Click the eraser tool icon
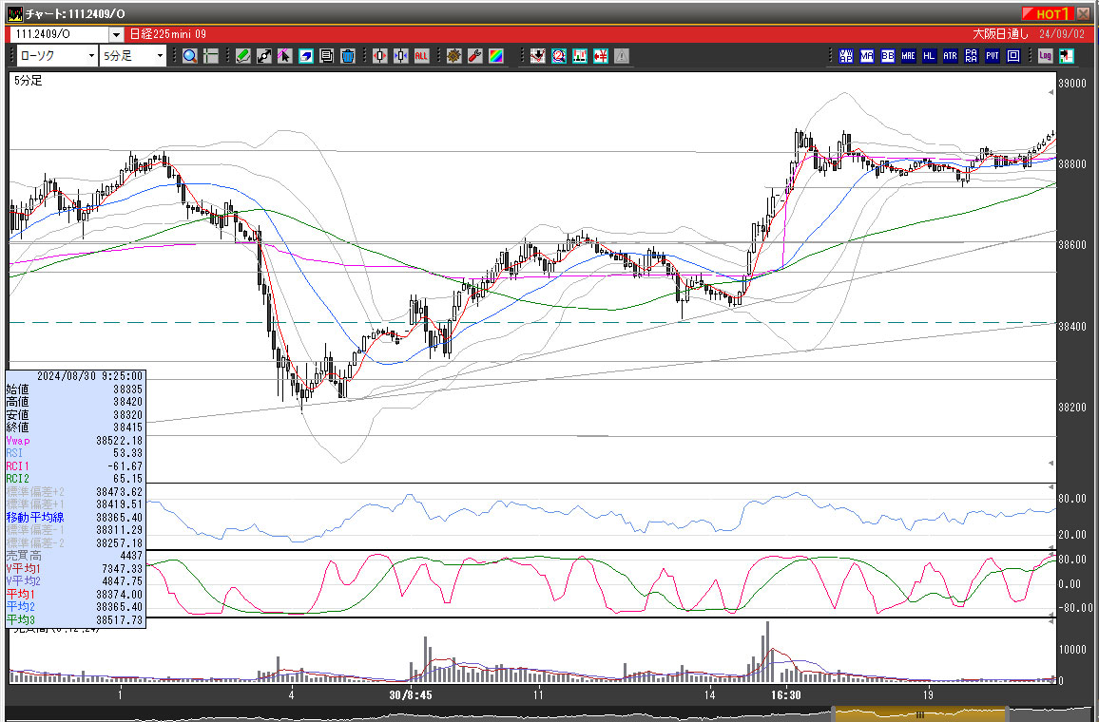1099x722 pixels. point(305,56)
